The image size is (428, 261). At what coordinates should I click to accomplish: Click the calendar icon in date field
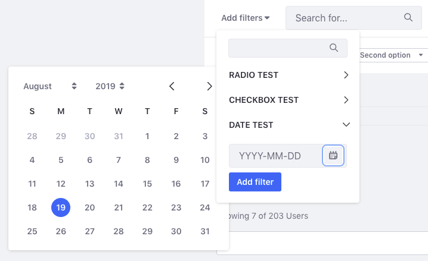[x=333, y=156]
